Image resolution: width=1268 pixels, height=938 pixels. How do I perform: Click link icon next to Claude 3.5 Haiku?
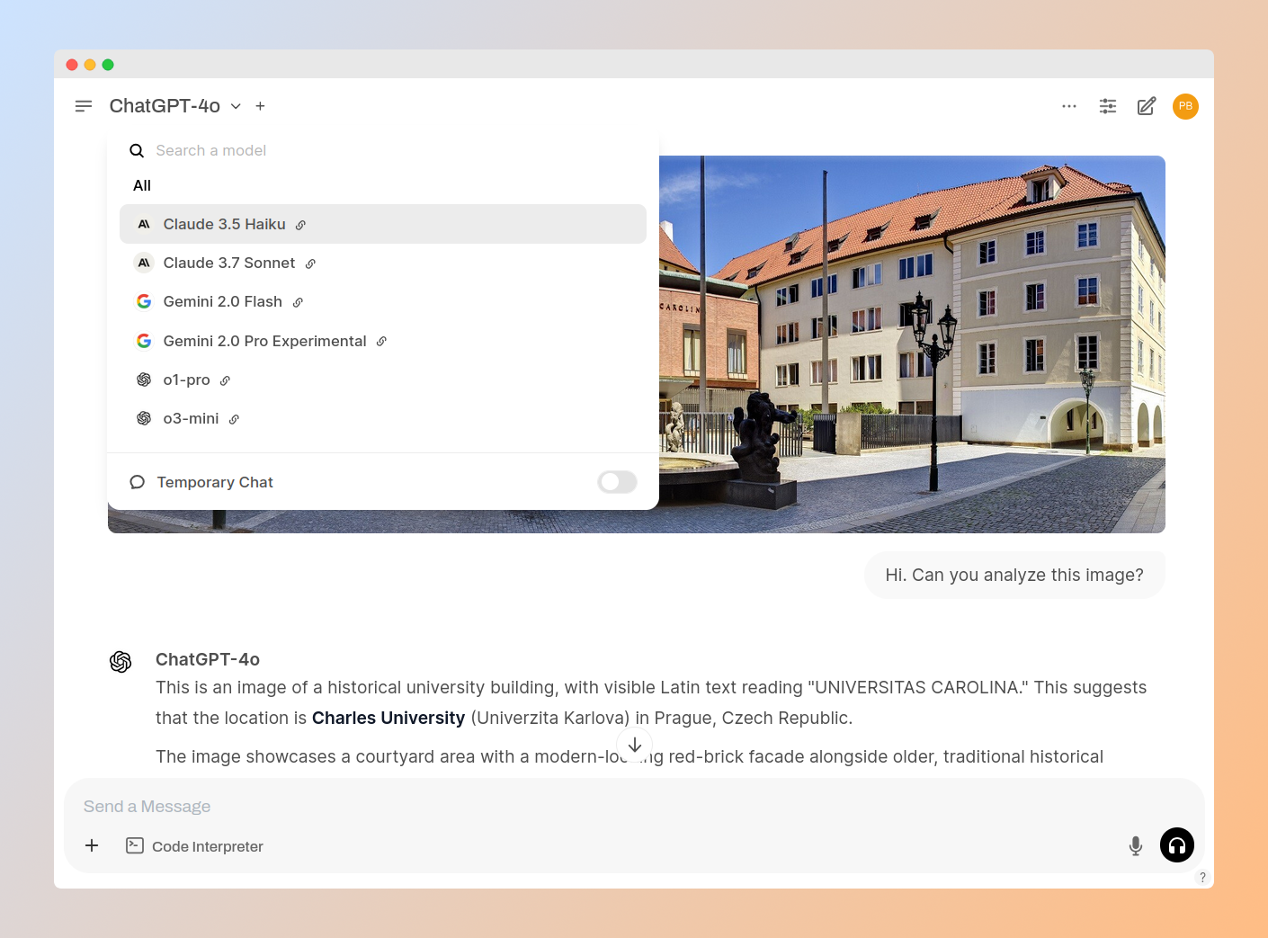300,225
